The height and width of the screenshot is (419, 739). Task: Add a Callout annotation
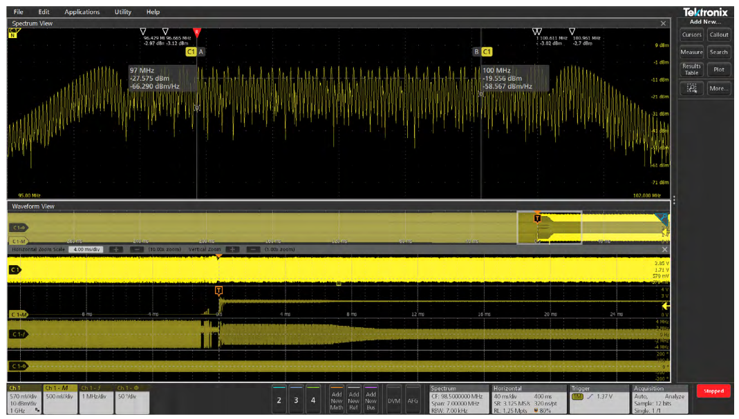pyautogui.click(x=719, y=35)
